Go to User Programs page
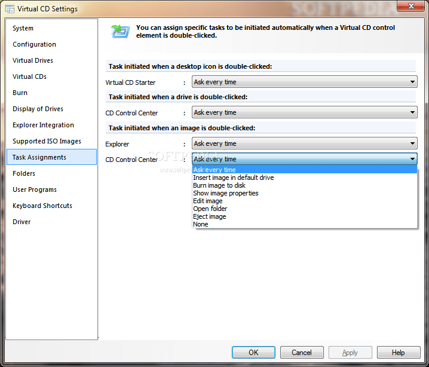 coord(51,189)
